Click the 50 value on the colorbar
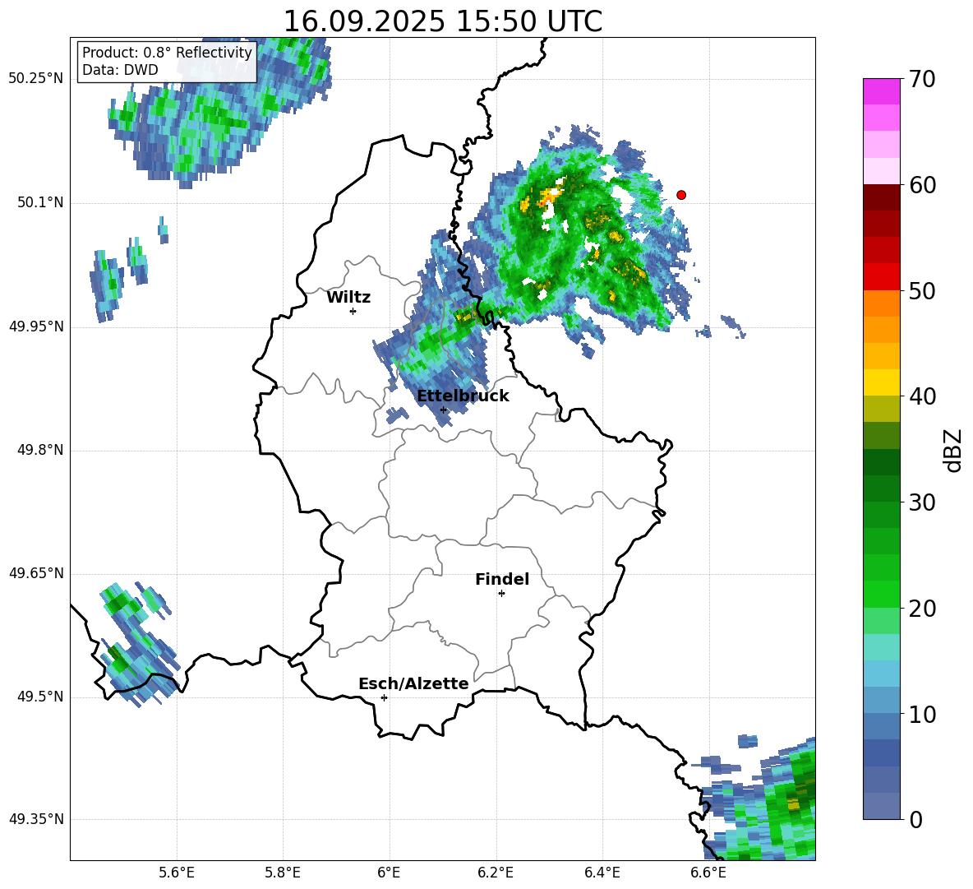 click(922, 291)
